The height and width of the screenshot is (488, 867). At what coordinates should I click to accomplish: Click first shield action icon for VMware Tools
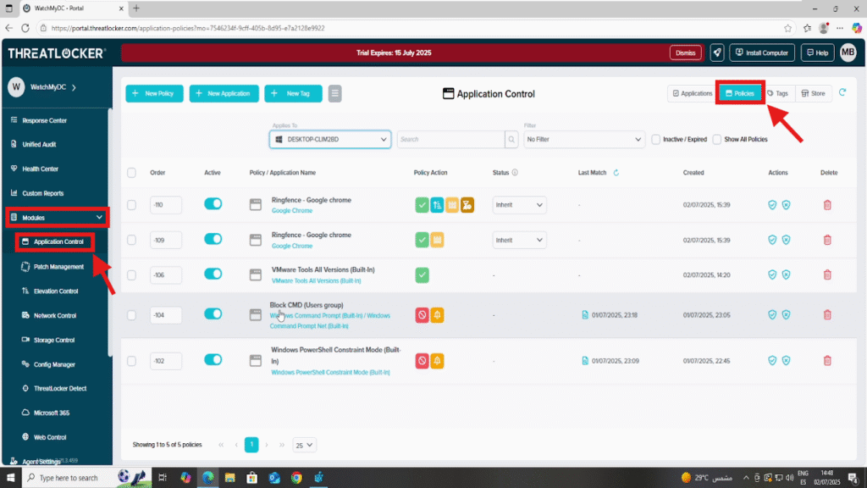(x=772, y=275)
